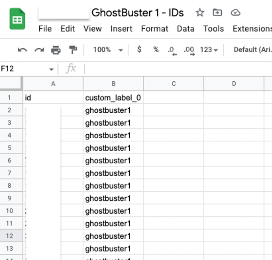Viewport: 272px width, 260px height.
Task: Select row 1 header
Action: [11, 97]
